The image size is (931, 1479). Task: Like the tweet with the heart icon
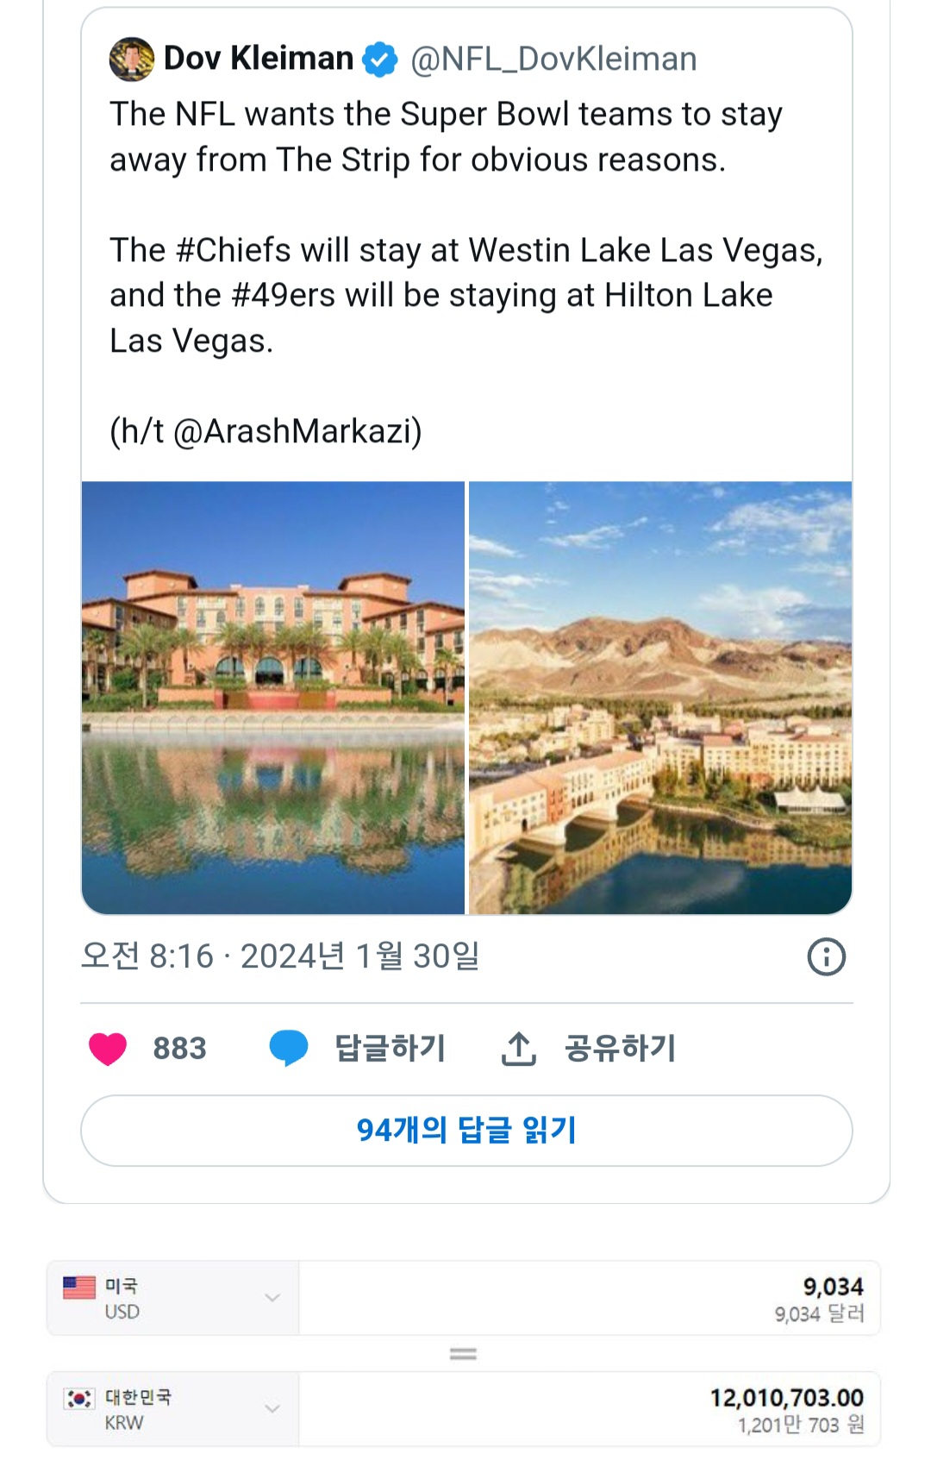coord(108,1049)
